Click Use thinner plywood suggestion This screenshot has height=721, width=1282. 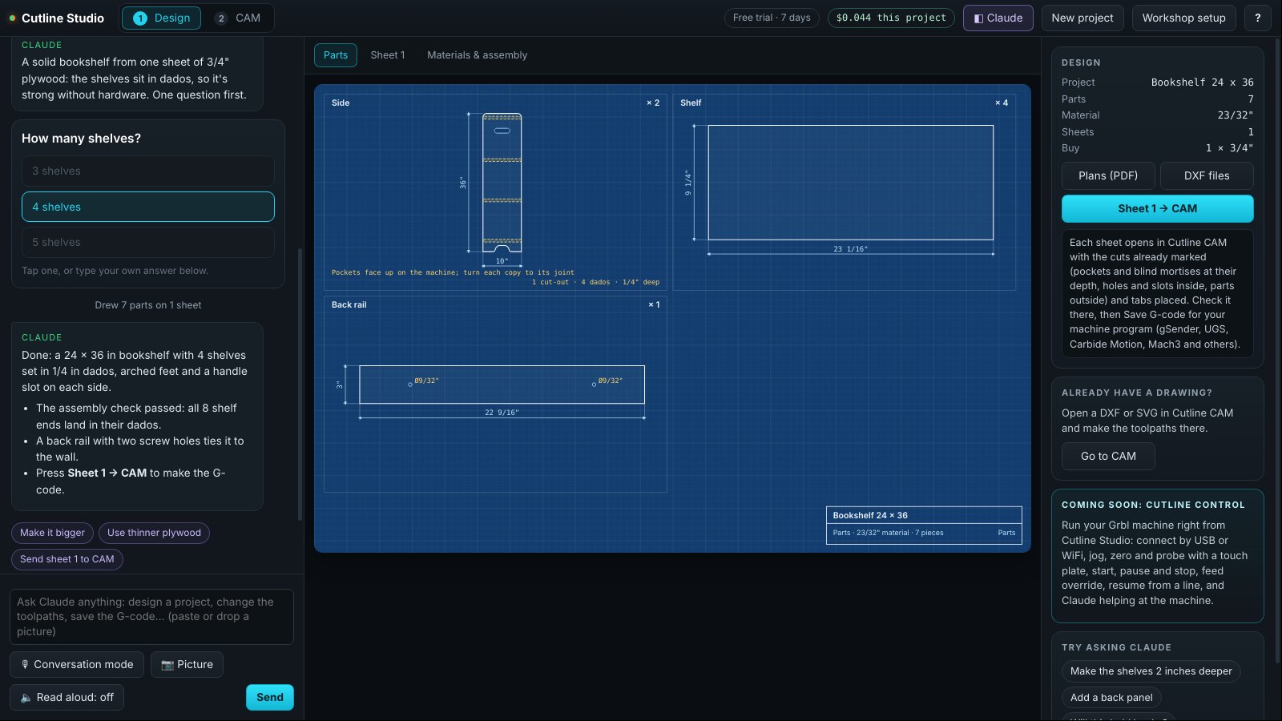(154, 533)
